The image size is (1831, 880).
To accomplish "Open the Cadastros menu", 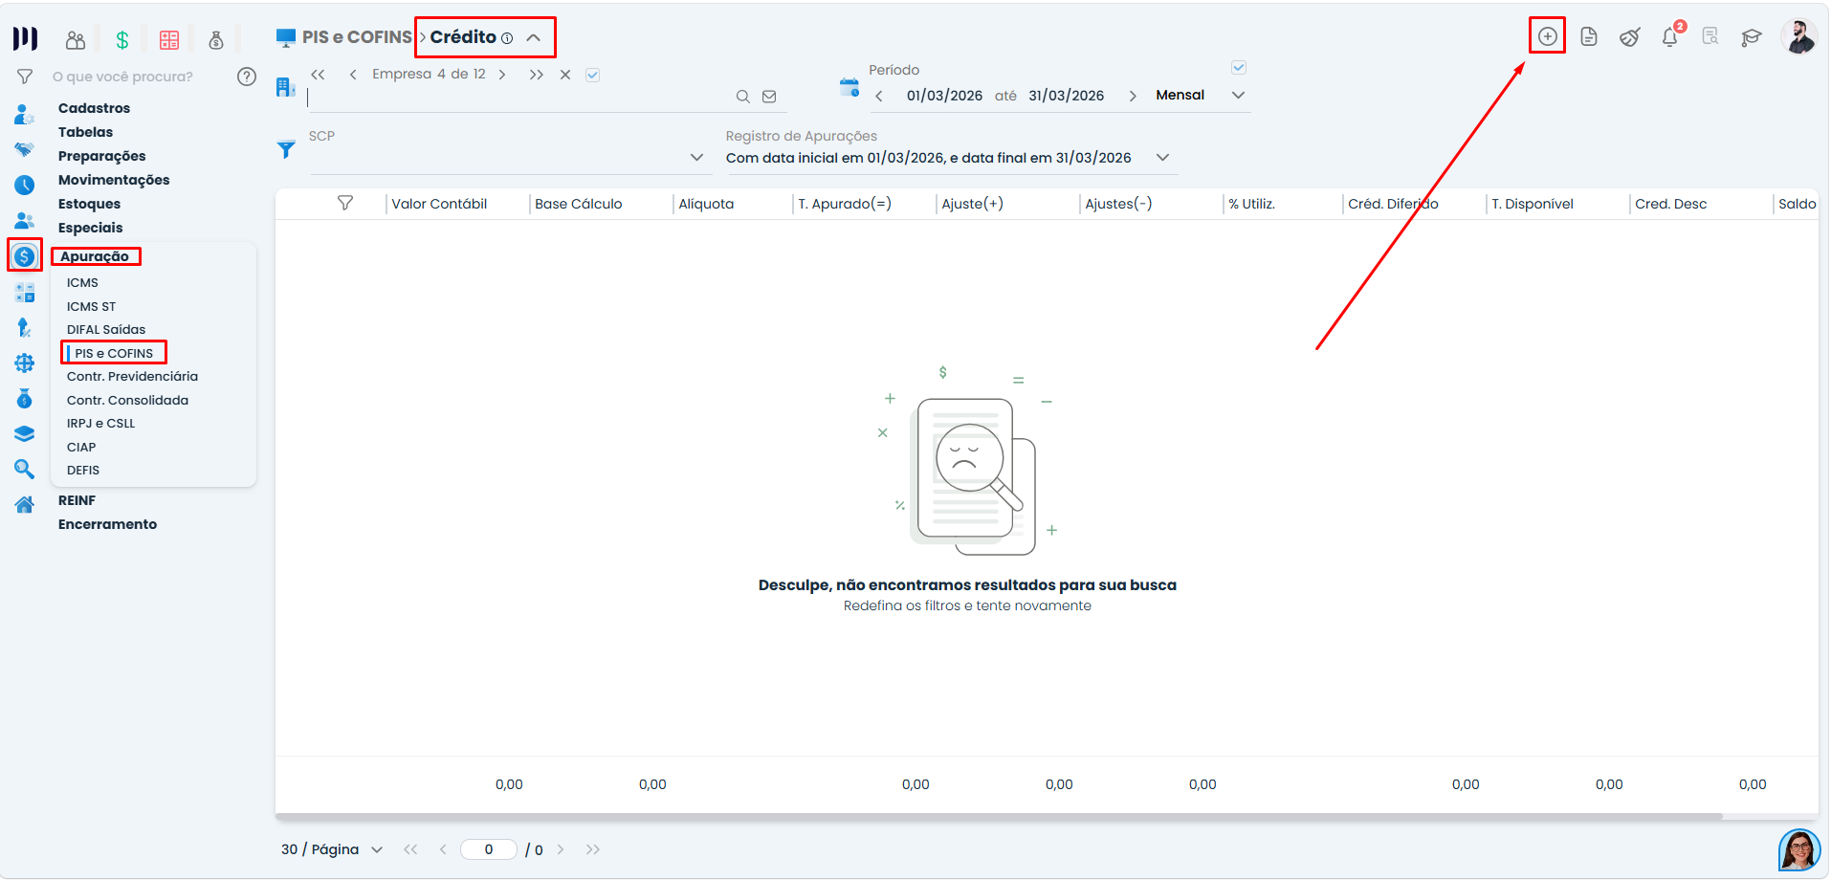I will 94,108.
